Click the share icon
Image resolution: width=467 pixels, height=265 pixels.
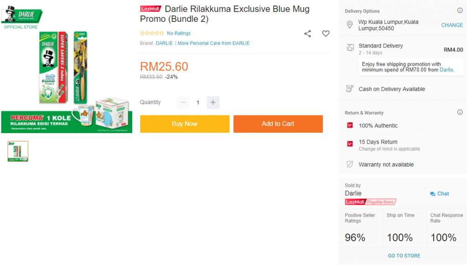click(x=308, y=34)
